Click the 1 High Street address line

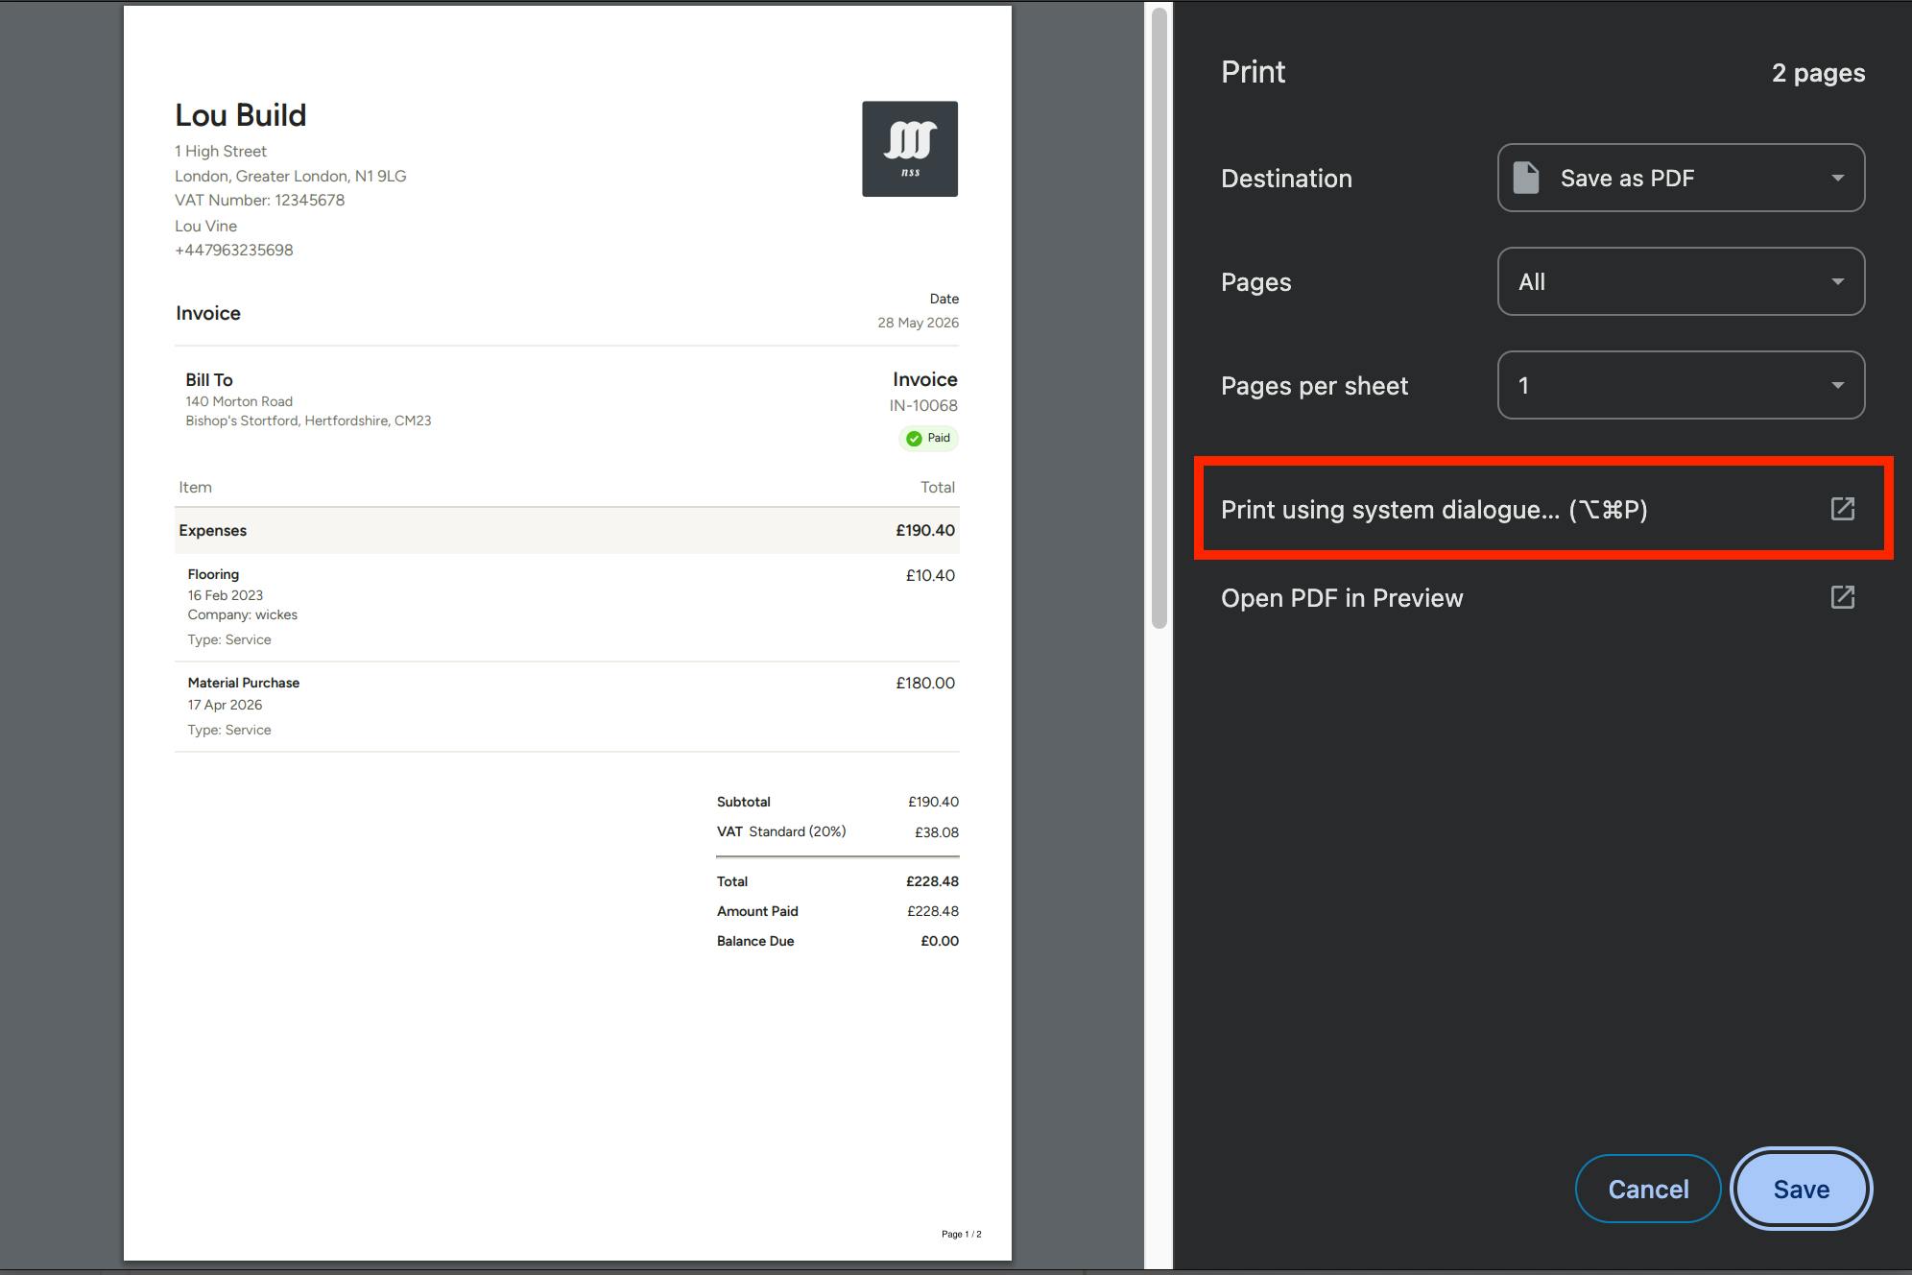tap(221, 151)
